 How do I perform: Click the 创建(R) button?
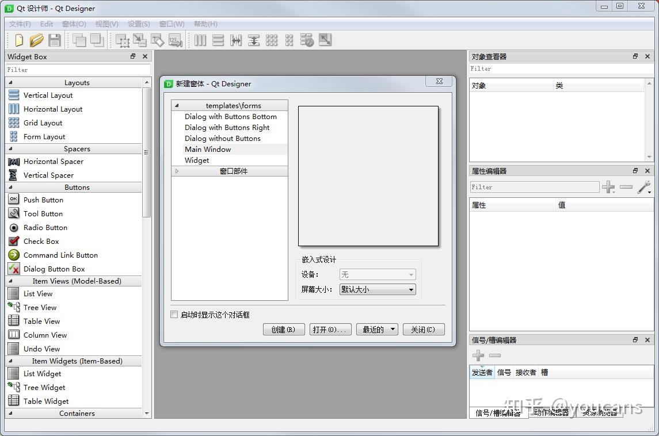click(x=284, y=328)
